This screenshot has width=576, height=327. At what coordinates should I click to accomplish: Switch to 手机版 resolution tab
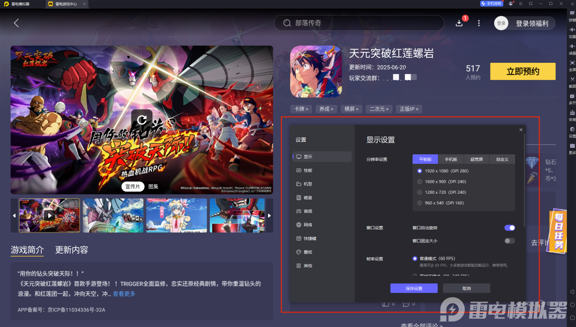[x=451, y=159]
